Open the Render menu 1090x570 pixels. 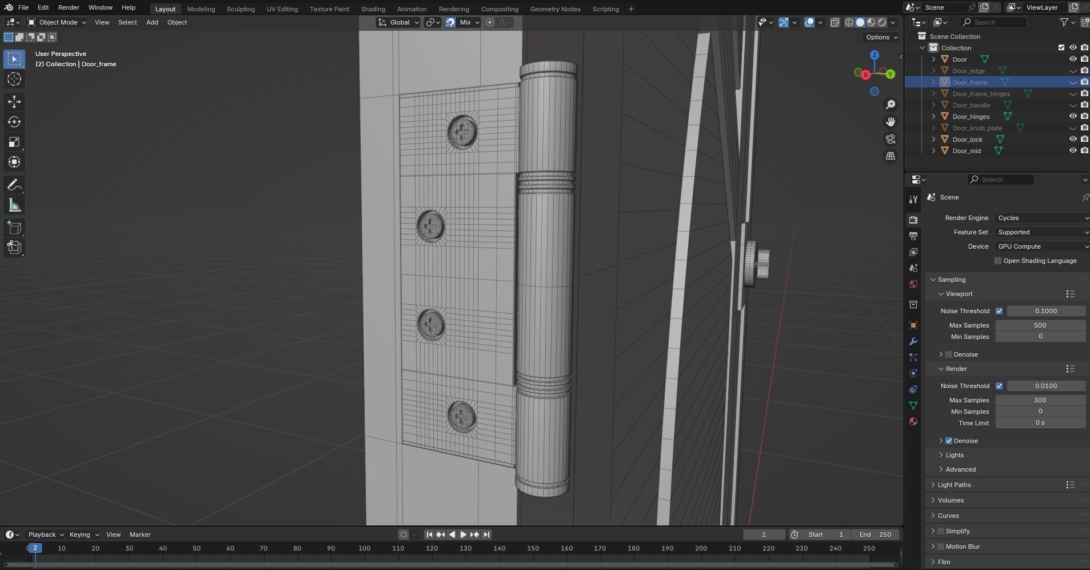[x=69, y=7]
